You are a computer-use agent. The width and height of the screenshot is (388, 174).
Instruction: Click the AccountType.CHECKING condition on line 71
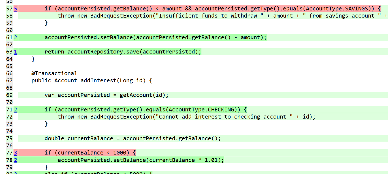tap(146, 110)
